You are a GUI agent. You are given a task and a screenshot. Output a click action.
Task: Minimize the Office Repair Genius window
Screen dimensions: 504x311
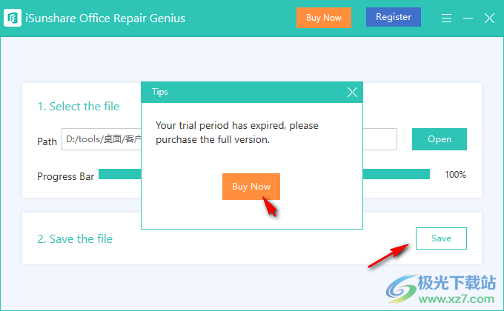[x=468, y=19]
